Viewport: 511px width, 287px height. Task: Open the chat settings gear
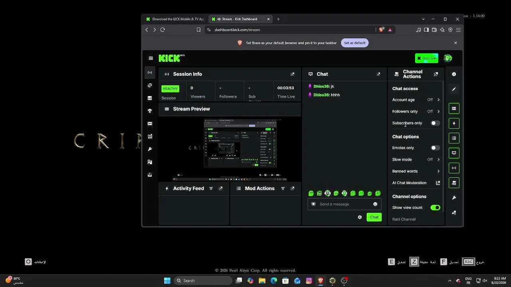[x=360, y=217]
